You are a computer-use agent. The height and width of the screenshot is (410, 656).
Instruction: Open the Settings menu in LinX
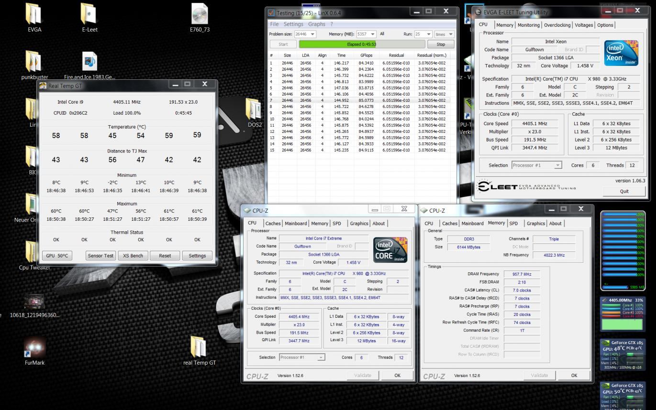[293, 24]
